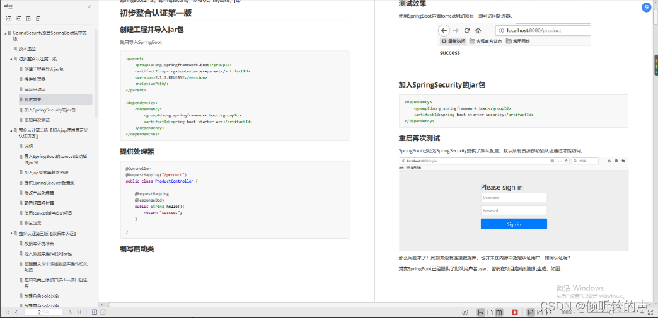This screenshot has width=658, height=318.
Task: Click the 初步整合认证第一版 heading text
Action: coord(156,13)
